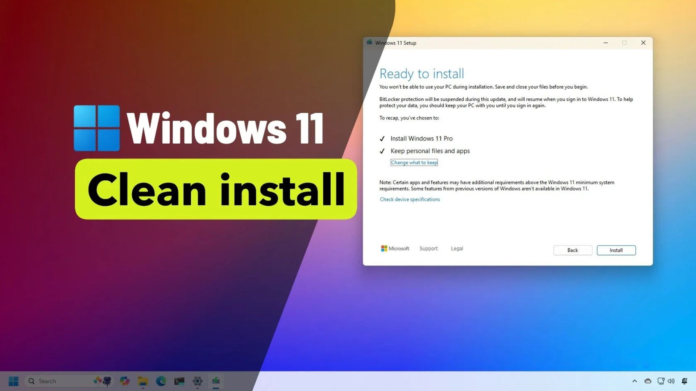Open the Support link
696x391 pixels.
(x=428, y=248)
